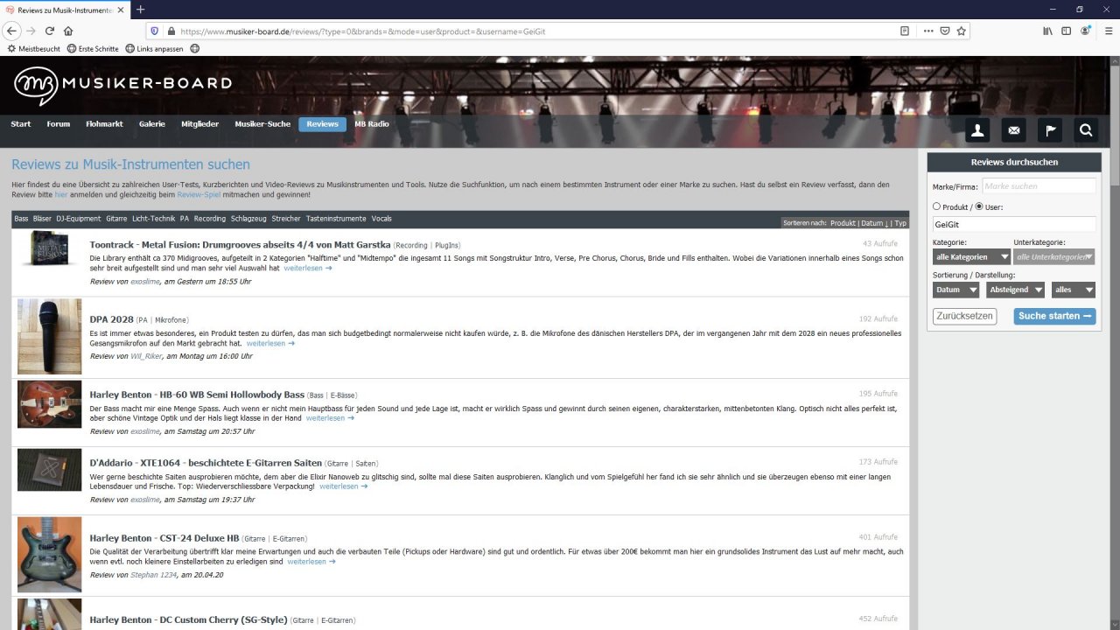Open the Mitglieder section
1120x630 pixels.
[x=199, y=124]
